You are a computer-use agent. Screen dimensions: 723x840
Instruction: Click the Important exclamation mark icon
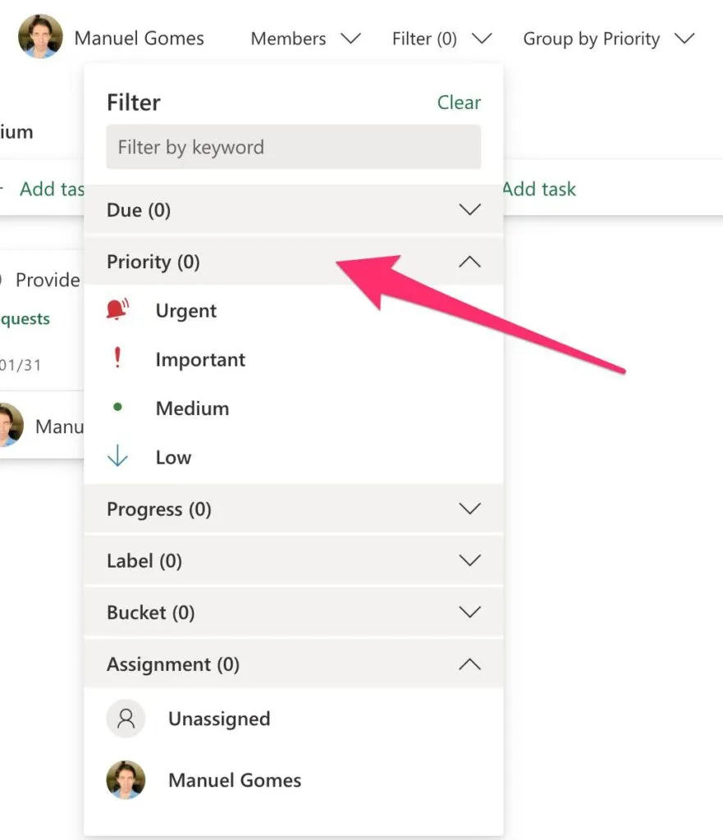tap(117, 358)
